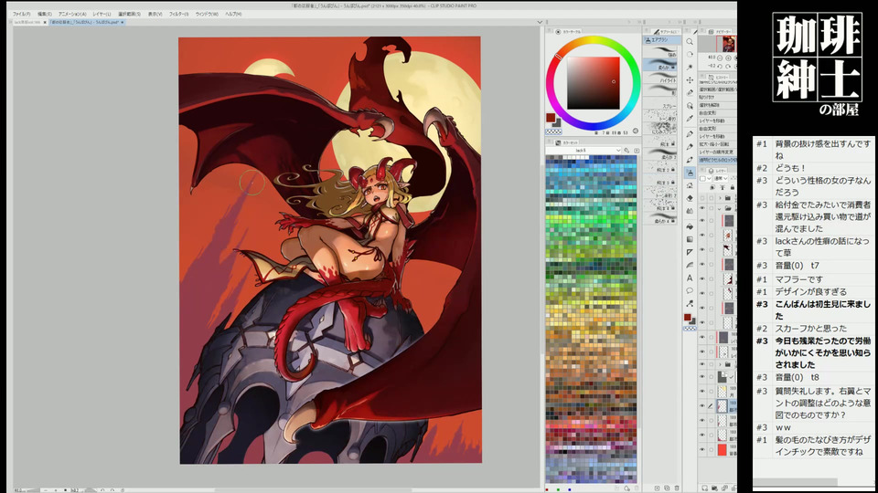Select the 柔らか 4 sub tool

(661, 217)
